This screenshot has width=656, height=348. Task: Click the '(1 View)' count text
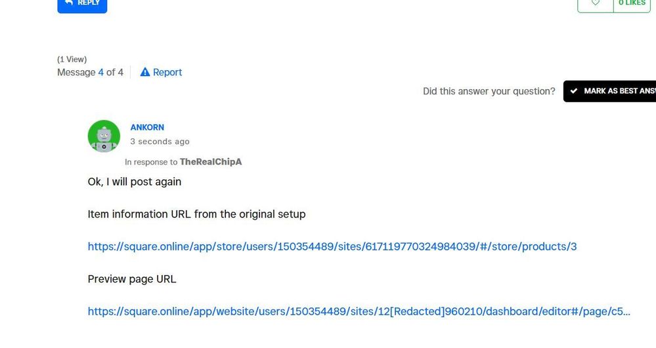(x=72, y=60)
